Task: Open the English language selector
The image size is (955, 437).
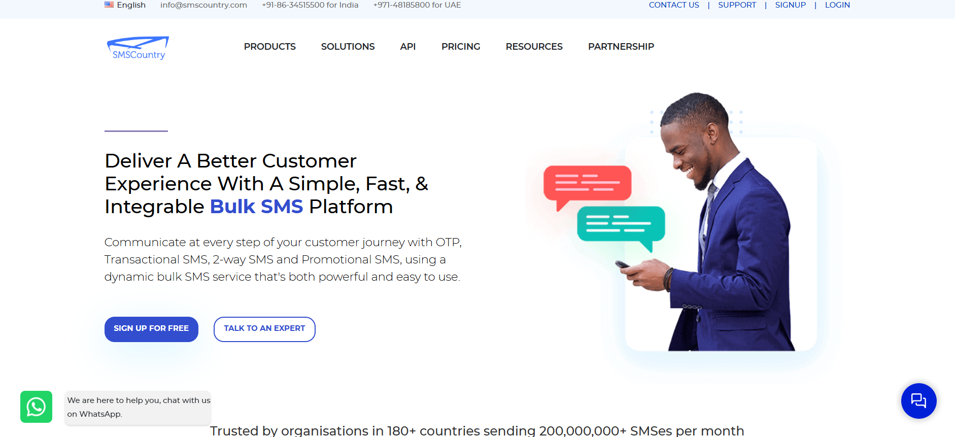Action: (131, 5)
